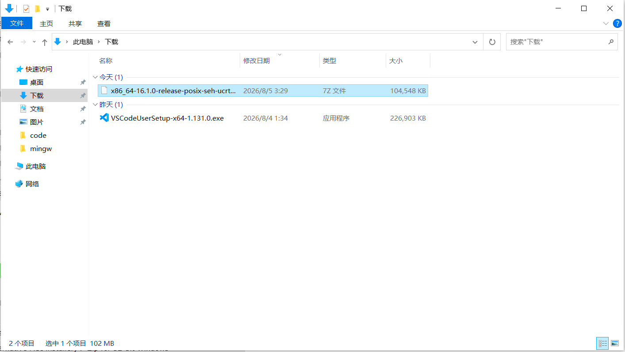Click the search magnifier icon
Screen dimensions: 625x352
(x=611, y=42)
